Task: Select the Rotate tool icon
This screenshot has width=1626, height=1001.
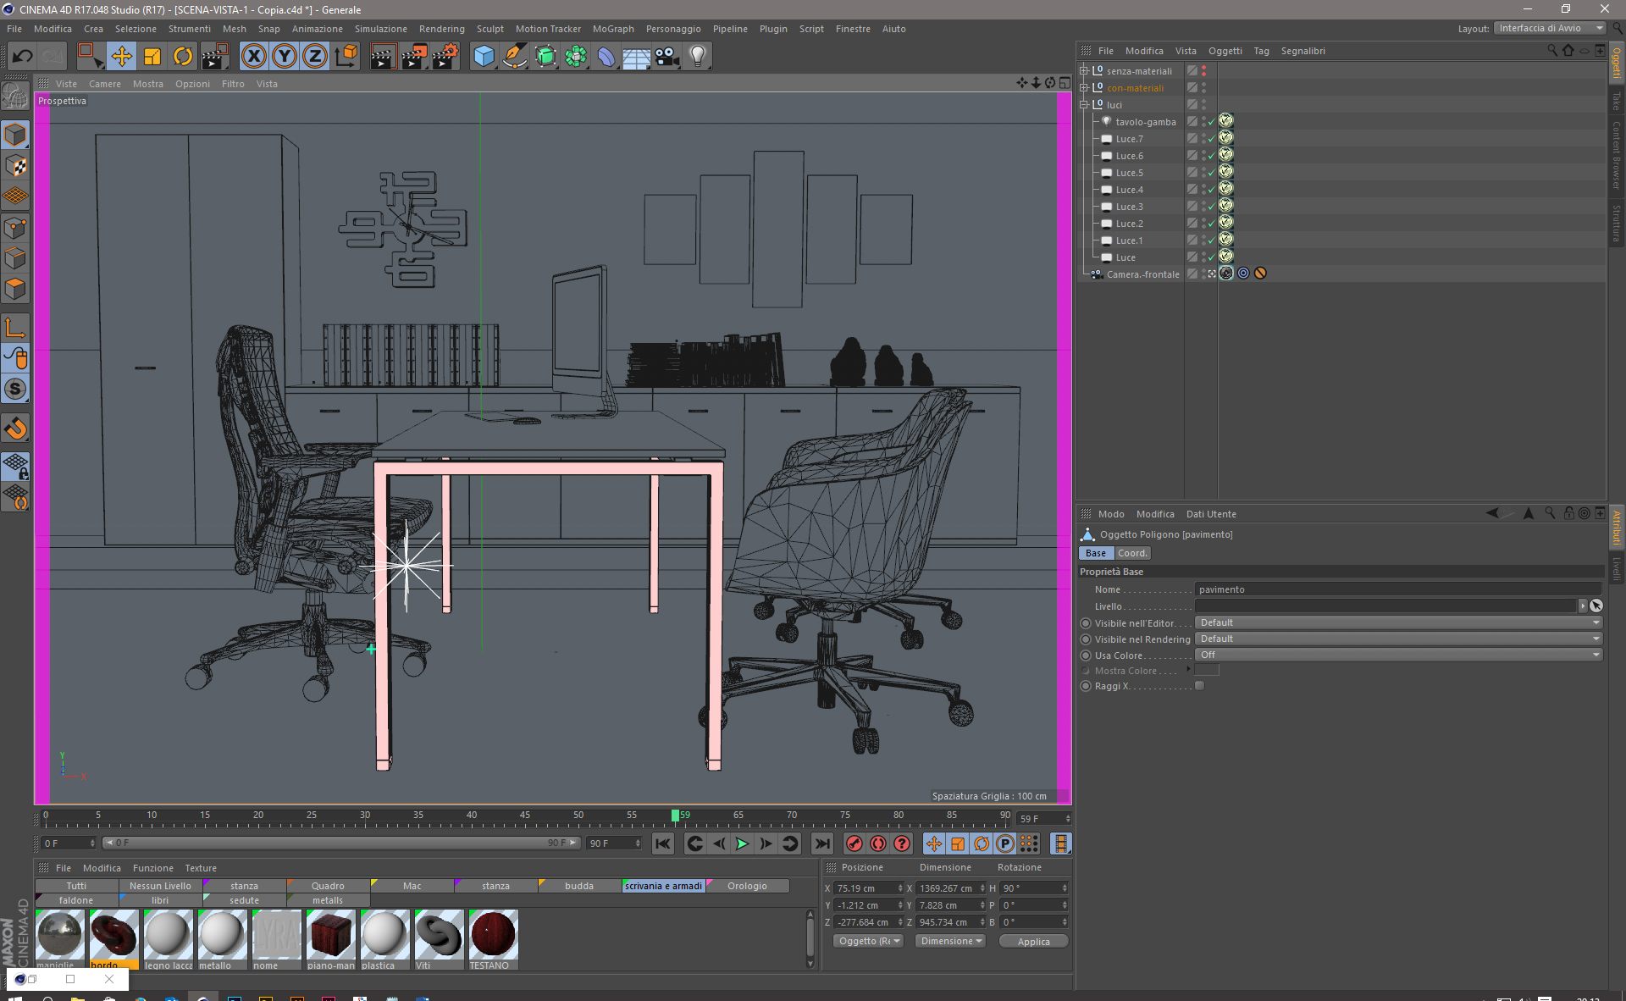Action: (x=183, y=57)
